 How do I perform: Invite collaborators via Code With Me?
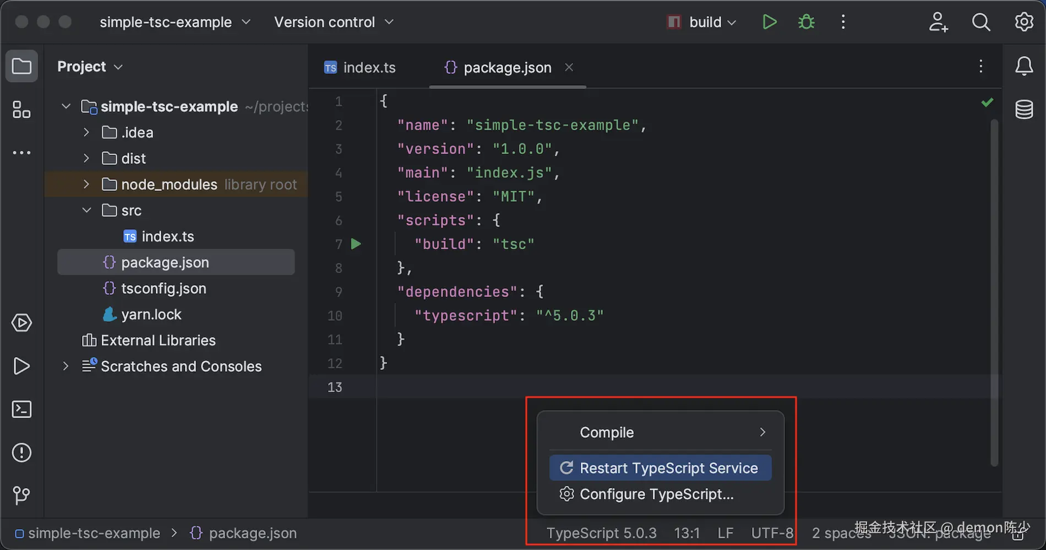938,22
